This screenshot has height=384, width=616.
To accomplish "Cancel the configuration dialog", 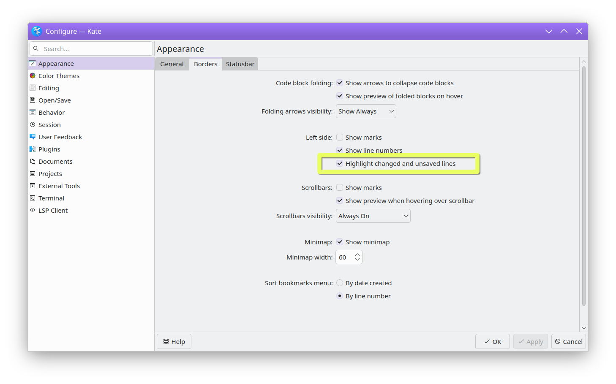I will tap(569, 341).
